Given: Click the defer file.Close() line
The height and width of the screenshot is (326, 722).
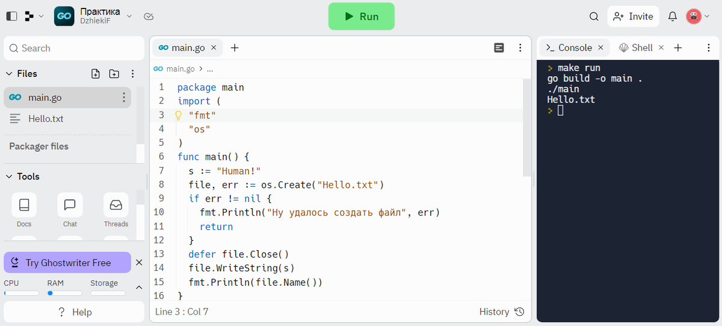Looking at the screenshot, I should coord(239,254).
